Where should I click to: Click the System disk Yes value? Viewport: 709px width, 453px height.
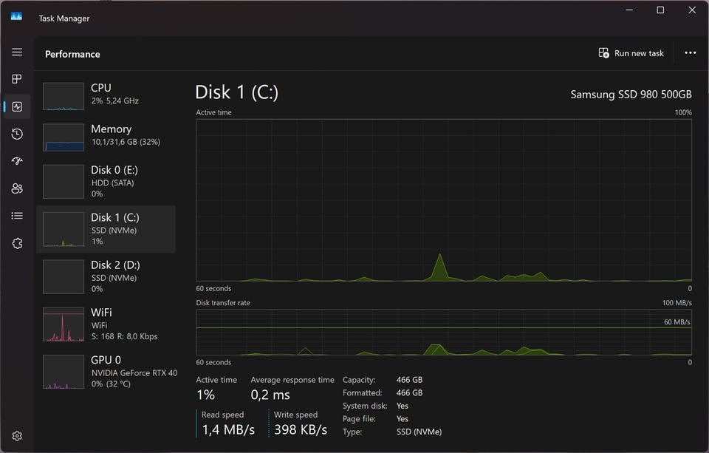(402, 406)
